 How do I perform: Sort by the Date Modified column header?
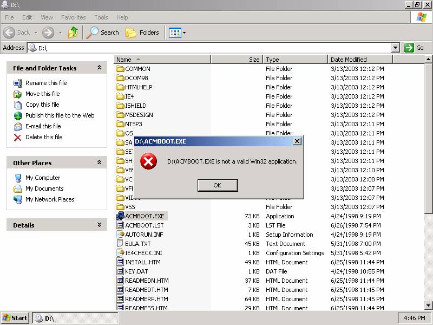coord(360,60)
